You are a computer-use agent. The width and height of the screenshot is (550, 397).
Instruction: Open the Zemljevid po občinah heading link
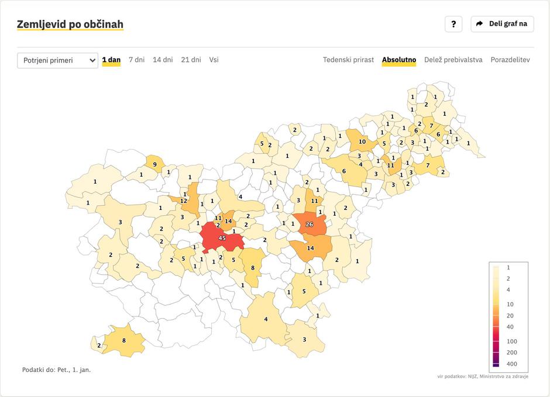coord(70,25)
